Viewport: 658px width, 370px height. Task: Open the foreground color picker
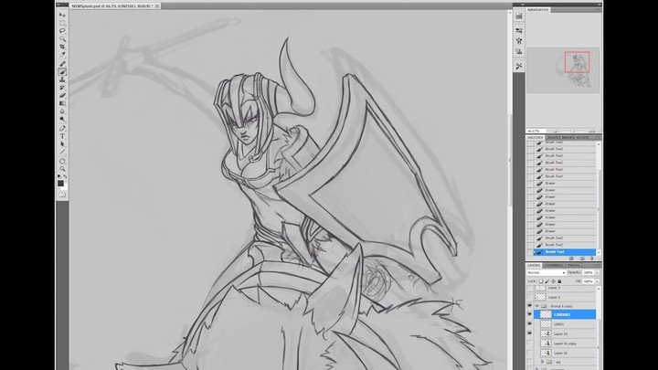[60, 184]
